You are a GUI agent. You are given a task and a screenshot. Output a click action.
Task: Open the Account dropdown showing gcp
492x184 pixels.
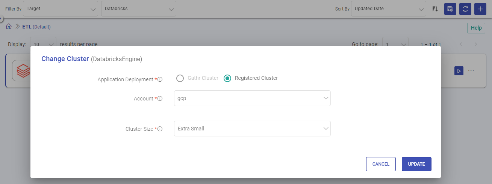[252, 98]
